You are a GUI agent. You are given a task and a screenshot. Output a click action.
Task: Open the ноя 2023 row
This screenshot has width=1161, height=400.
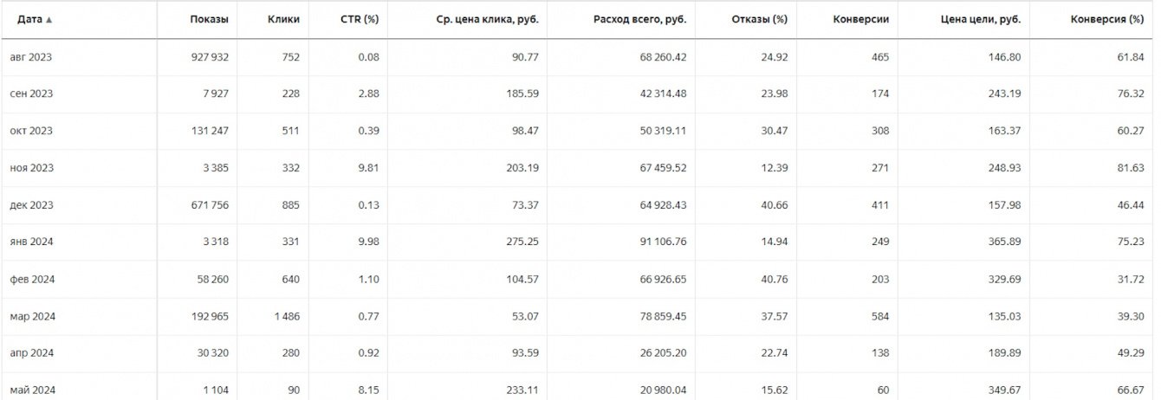[x=31, y=168]
